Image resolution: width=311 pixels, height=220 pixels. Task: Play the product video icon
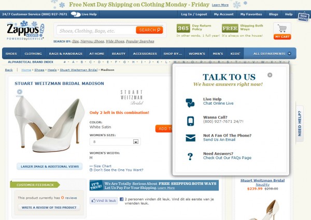[20, 92]
